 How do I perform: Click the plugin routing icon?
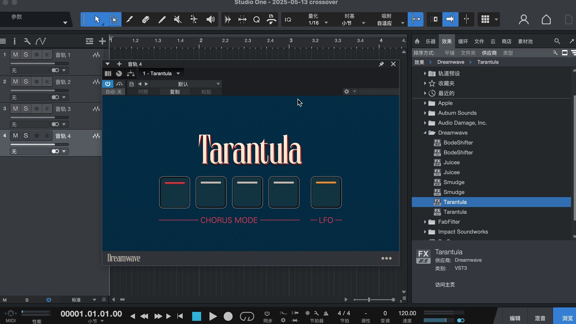coord(131,73)
